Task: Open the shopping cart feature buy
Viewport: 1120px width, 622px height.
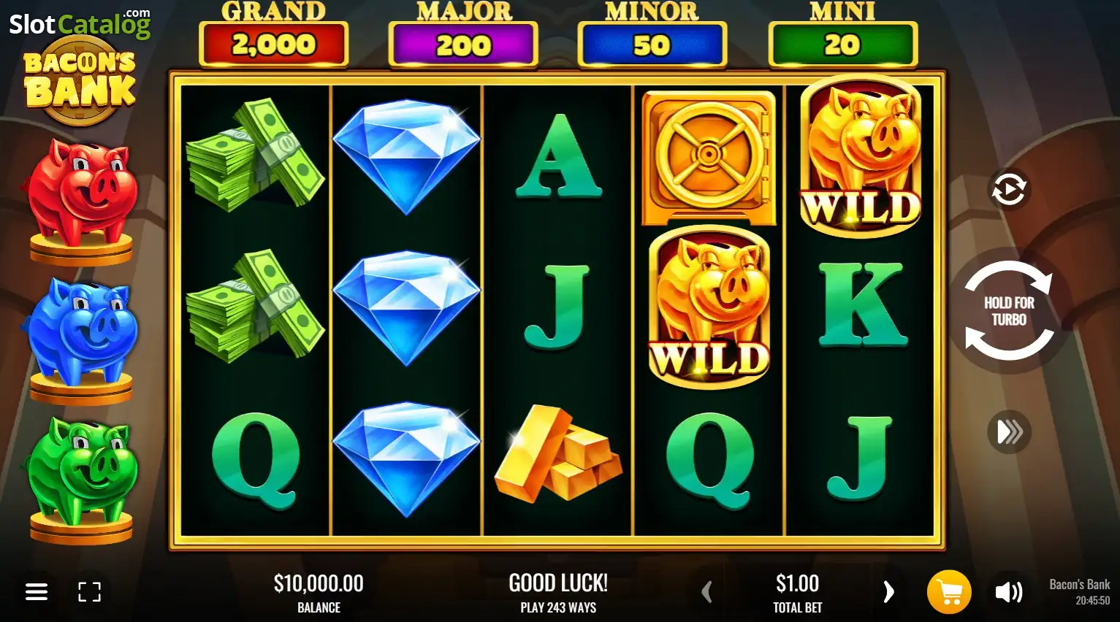Action: tap(949, 592)
